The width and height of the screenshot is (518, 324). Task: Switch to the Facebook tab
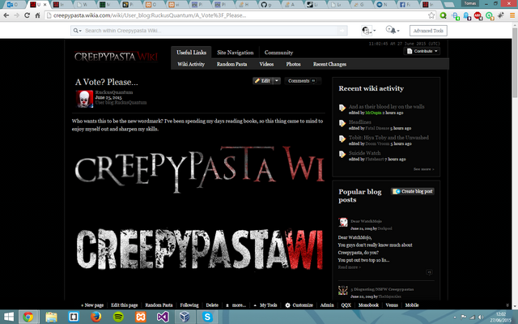(405, 5)
